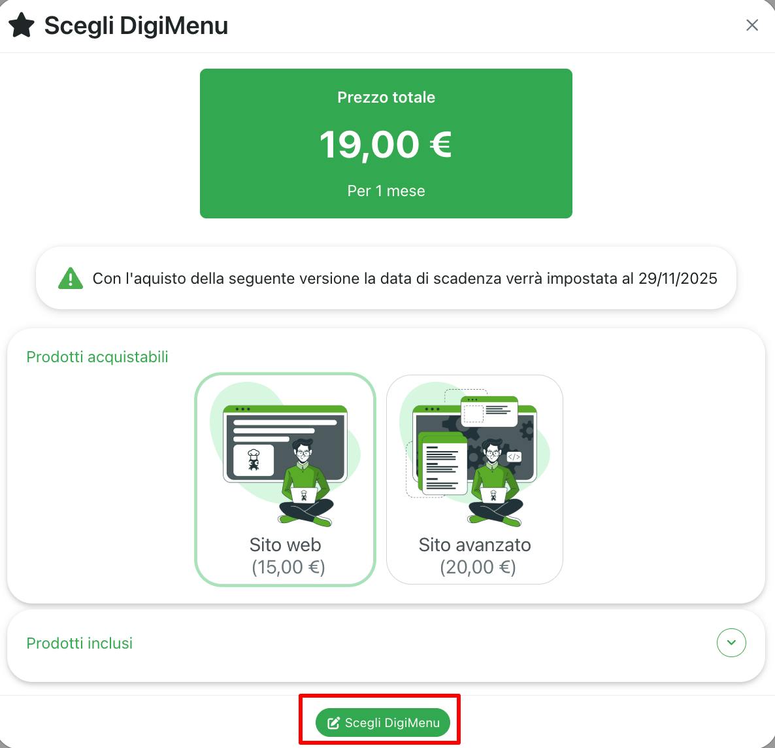Click the edit pencil icon in Scegli DigiMenu button
This screenshot has height=748, width=775.
coord(334,722)
